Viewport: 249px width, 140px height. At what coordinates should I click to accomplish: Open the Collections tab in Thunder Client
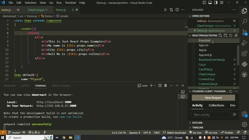[x=216, y=105]
